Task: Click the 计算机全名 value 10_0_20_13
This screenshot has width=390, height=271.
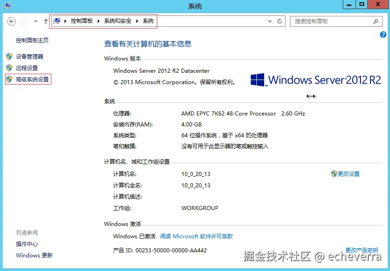Action: click(x=196, y=186)
